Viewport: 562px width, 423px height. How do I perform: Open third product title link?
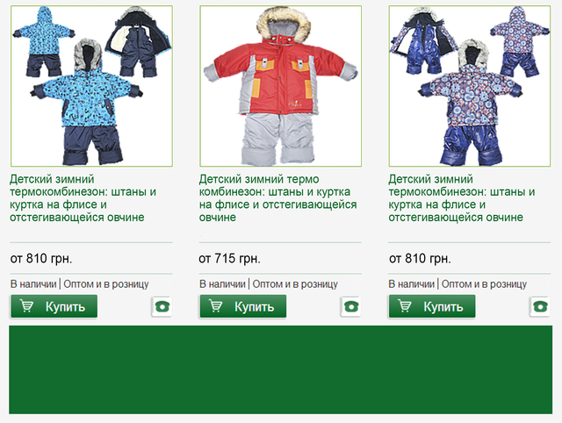[462, 198]
